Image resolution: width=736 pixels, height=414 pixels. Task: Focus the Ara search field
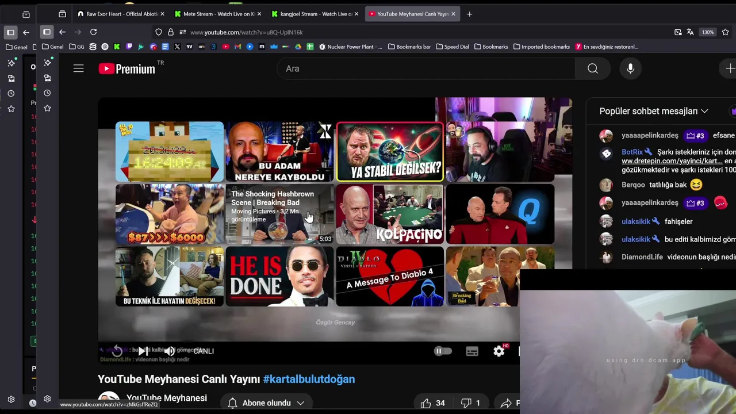[x=426, y=68]
